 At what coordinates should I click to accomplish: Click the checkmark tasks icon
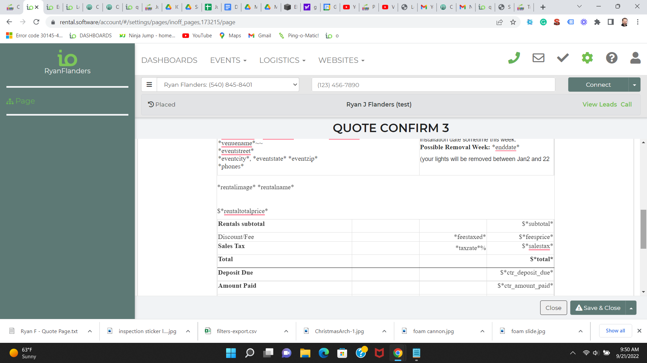pyautogui.click(x=562, y=58)
